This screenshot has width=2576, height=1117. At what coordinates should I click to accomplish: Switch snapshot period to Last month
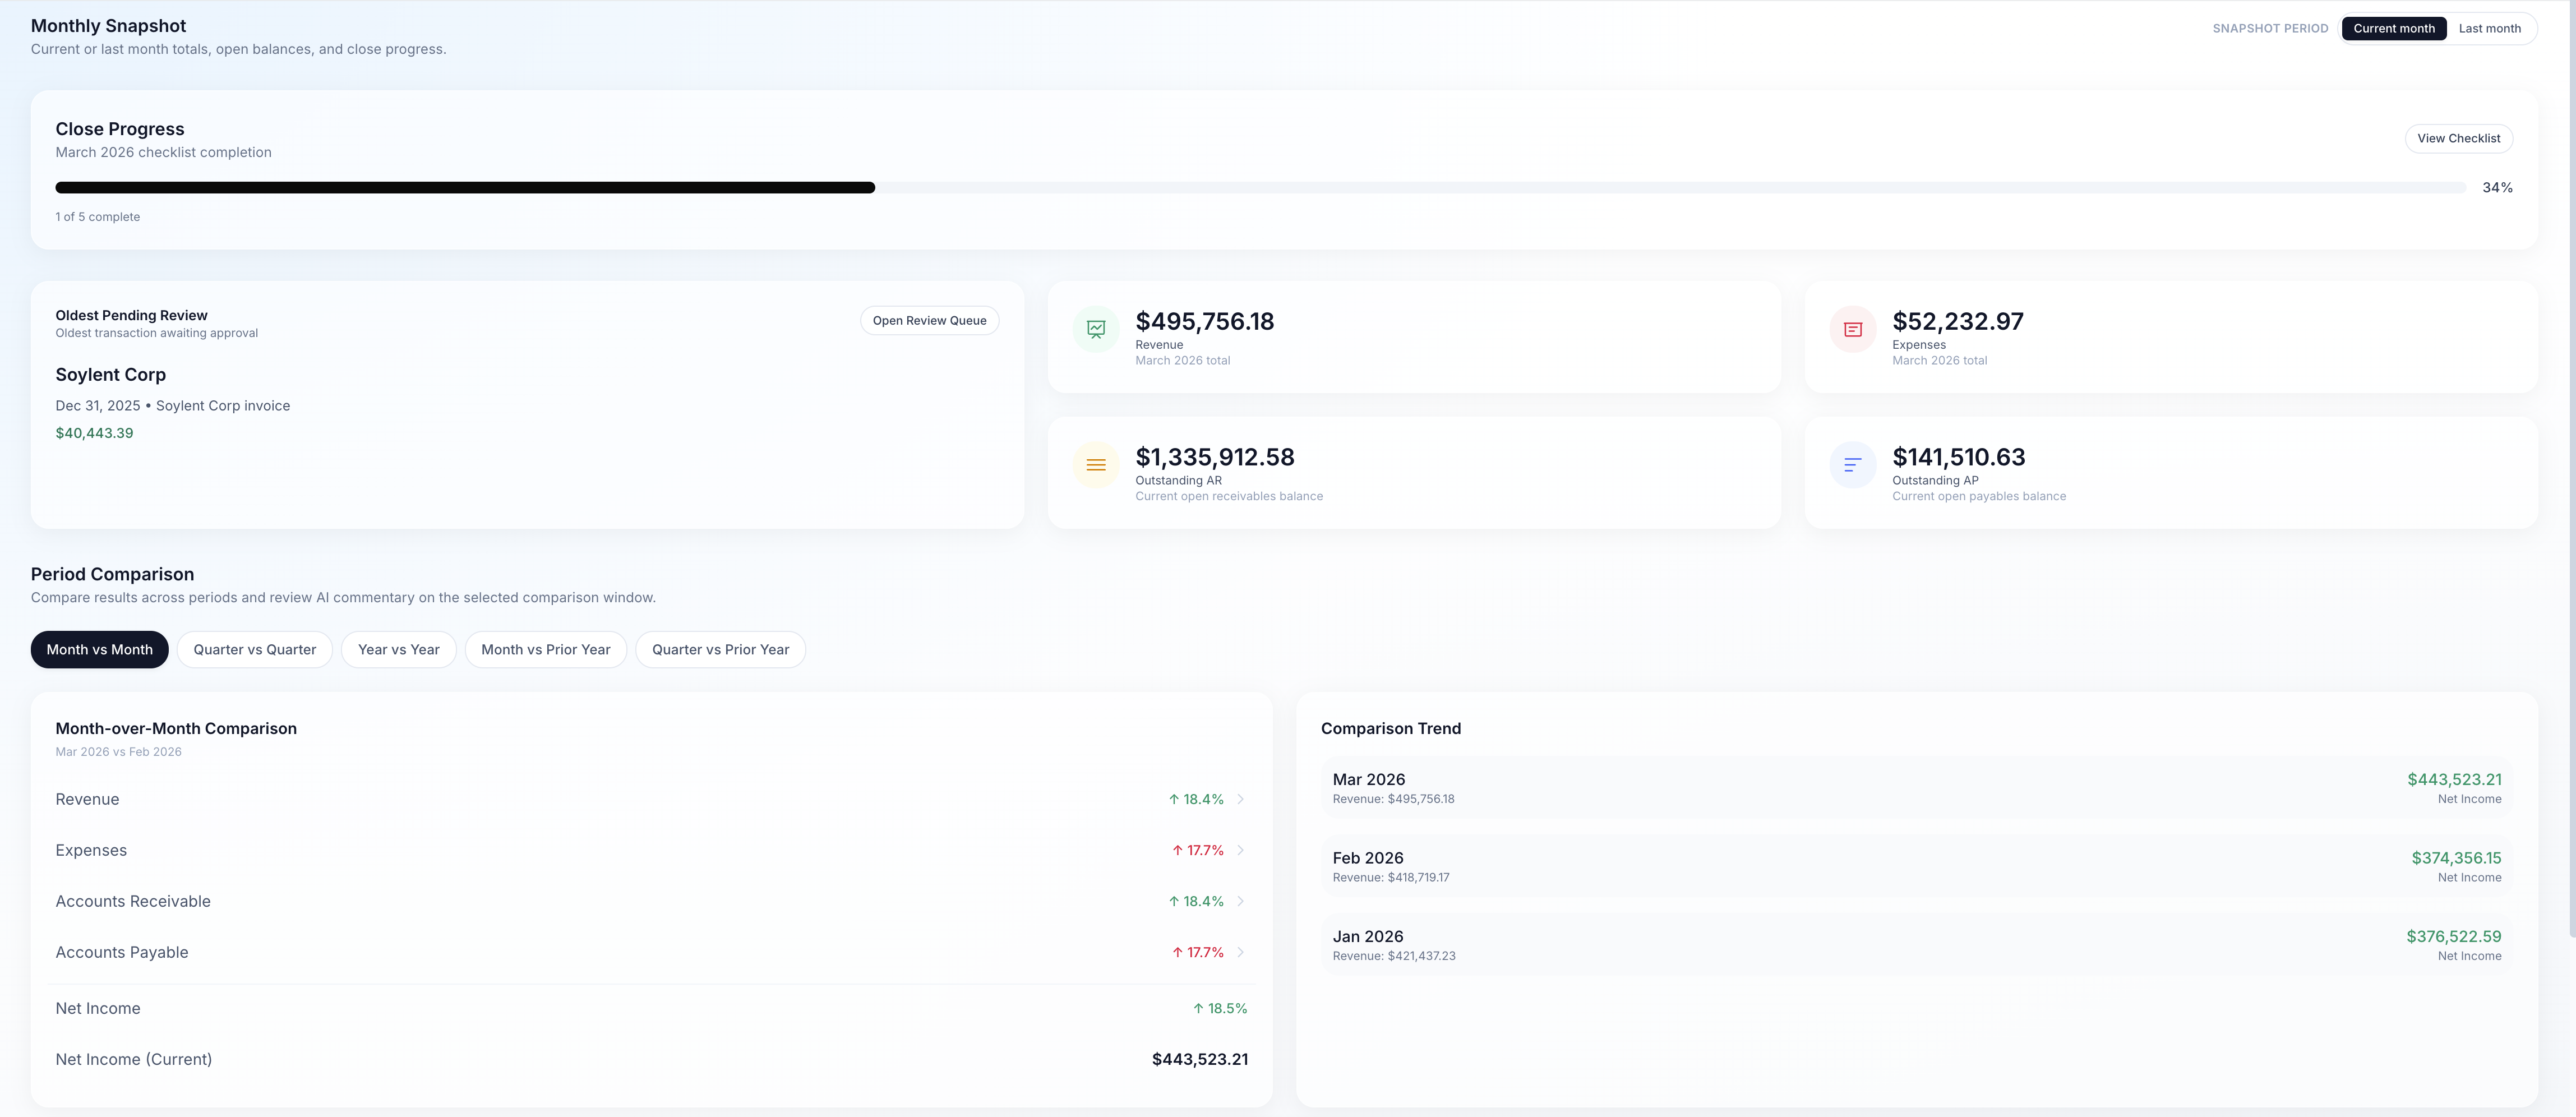(2489, 28)
